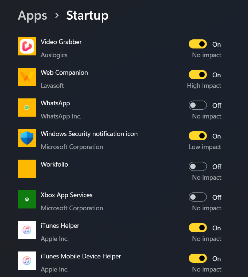
Task: Switch on Workfolio startup toggle
Action: 198,167
